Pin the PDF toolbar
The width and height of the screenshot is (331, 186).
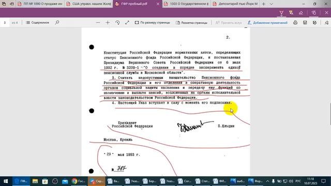tap(326, 22)
